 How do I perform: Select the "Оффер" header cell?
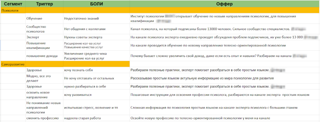[x=224, y=4]
